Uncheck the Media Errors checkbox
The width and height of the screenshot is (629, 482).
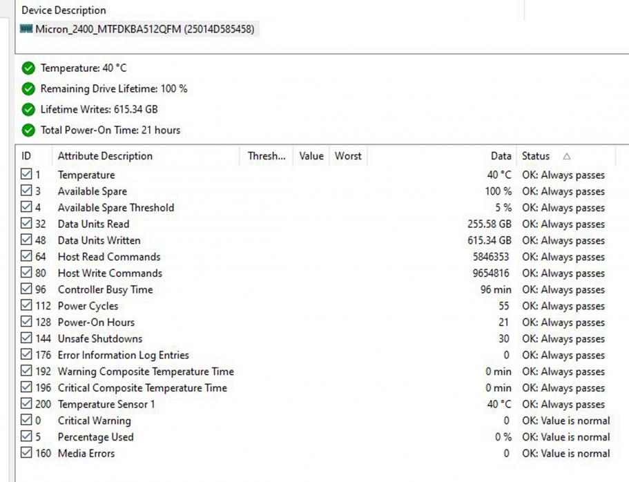[26, 453]
